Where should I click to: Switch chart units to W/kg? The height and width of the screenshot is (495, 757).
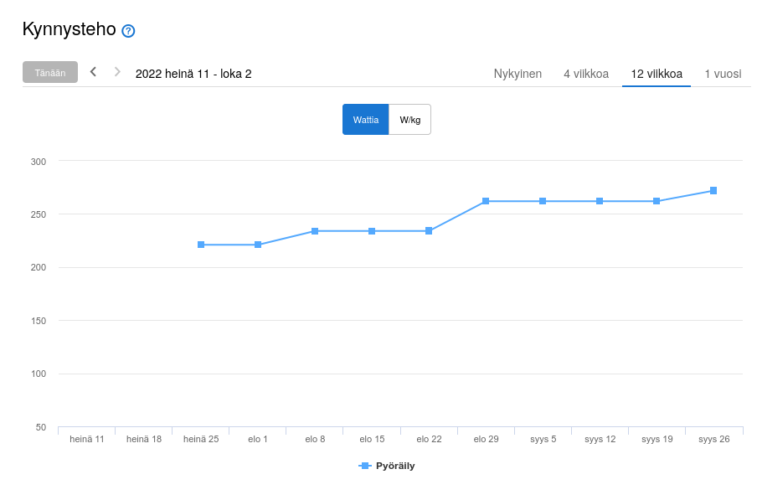[410, 120]
